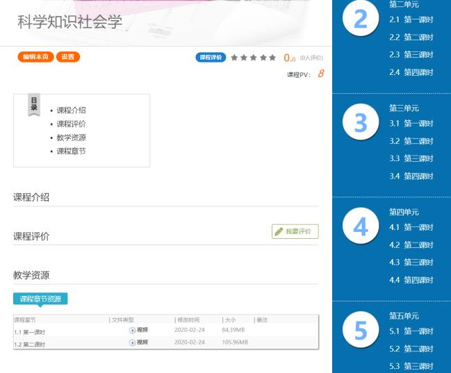Go to 教学资源 from the 目录 list

pyautogui.click(x=71, y=138)
